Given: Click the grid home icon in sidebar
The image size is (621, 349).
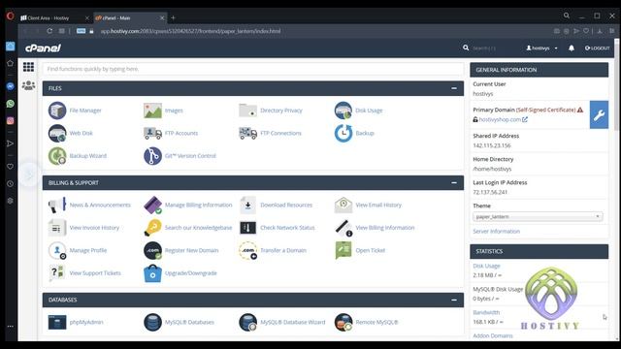Looking at the screenshot, I should click(x=28, y=67).
